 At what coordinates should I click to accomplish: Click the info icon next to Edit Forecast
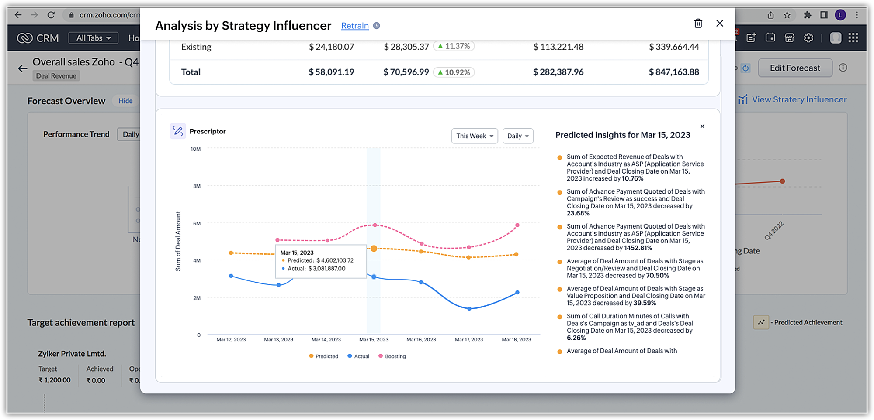pos(843,68)
